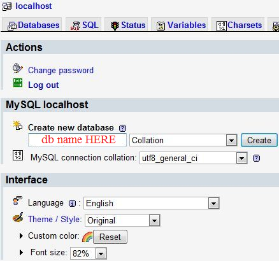The width and height of the screenshot is (279, 261).
Task: Click the Language info icon
Action: click(72, 204)
